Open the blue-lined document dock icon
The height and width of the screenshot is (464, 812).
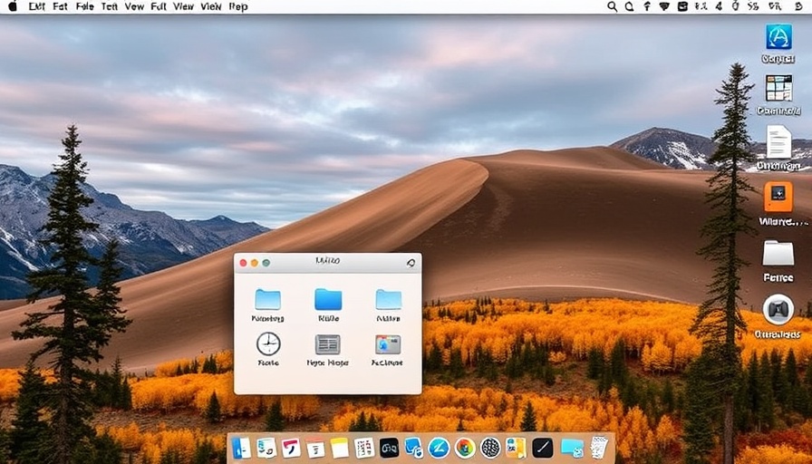point(266,448)
